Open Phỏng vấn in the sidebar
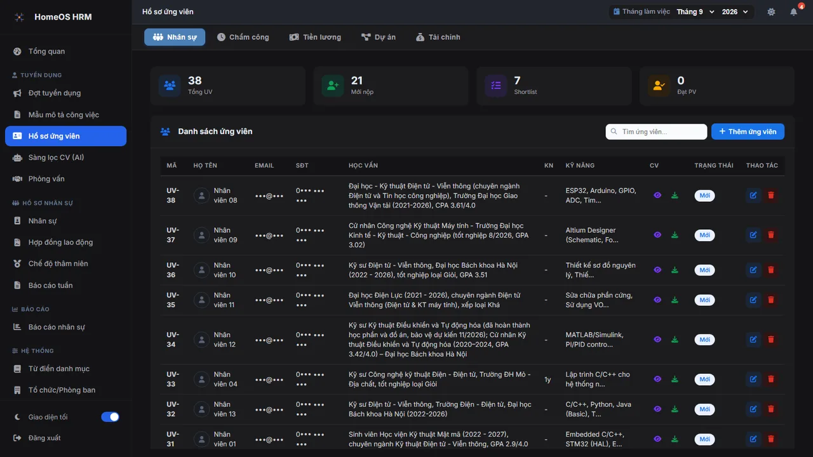 (x=66, y=179)
